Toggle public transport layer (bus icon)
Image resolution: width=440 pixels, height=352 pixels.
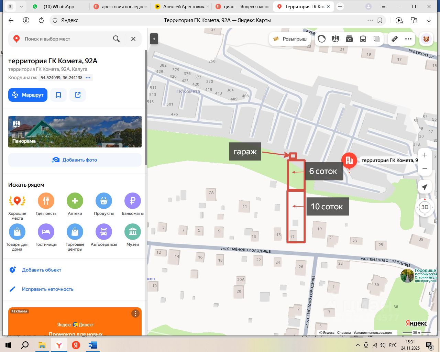tap(363, 39)
